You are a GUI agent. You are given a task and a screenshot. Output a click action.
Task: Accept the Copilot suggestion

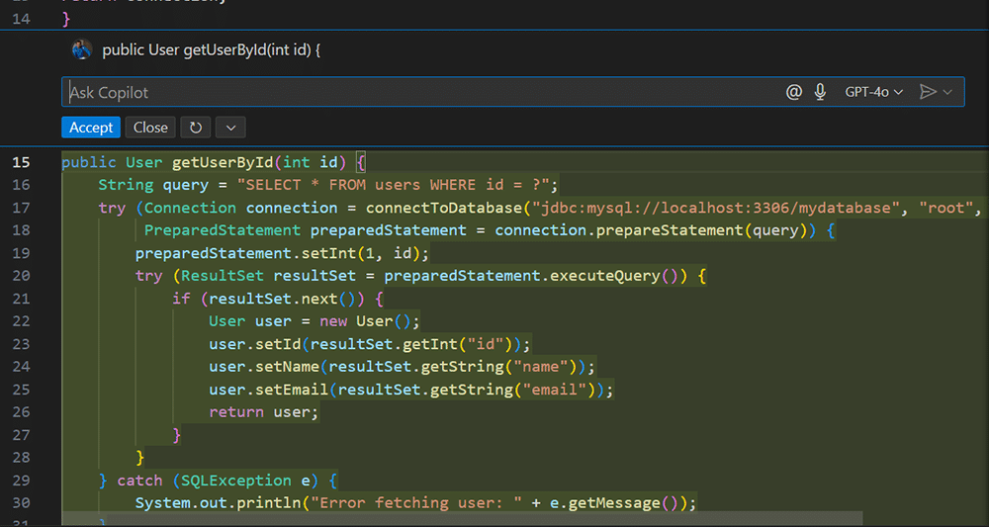(x=91, y=128)
